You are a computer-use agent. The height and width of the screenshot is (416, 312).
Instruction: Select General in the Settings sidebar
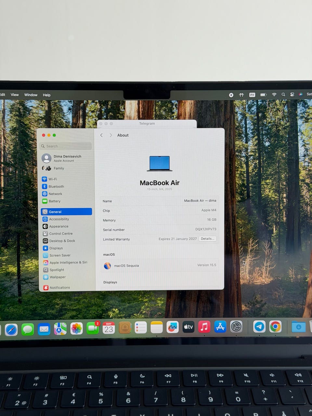pyautogui.click(x=66, y=212)
